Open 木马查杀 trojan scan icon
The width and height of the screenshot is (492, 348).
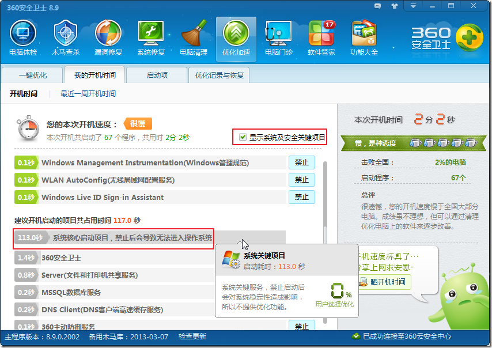coord(66,37)
